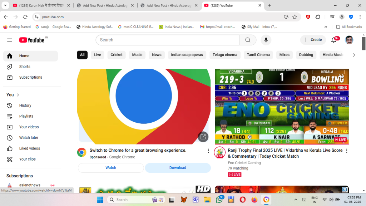Select the Telugu cinema chip
This screenshot has height=206, width=366.
click(225, 55)
